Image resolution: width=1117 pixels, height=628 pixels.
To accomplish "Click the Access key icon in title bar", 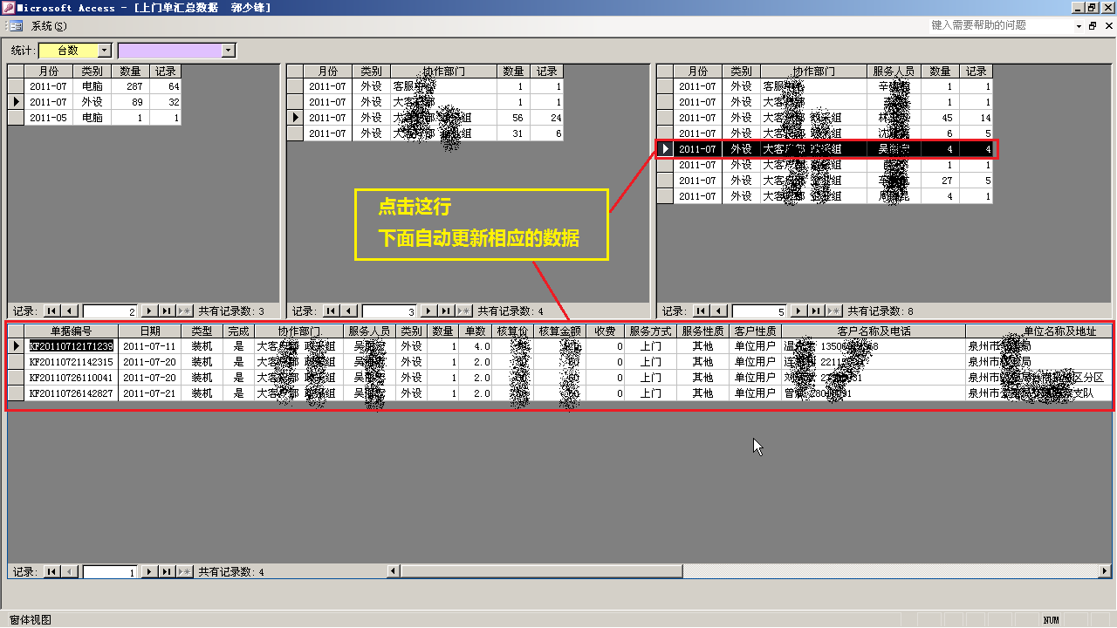I will [x=8, y=8].
